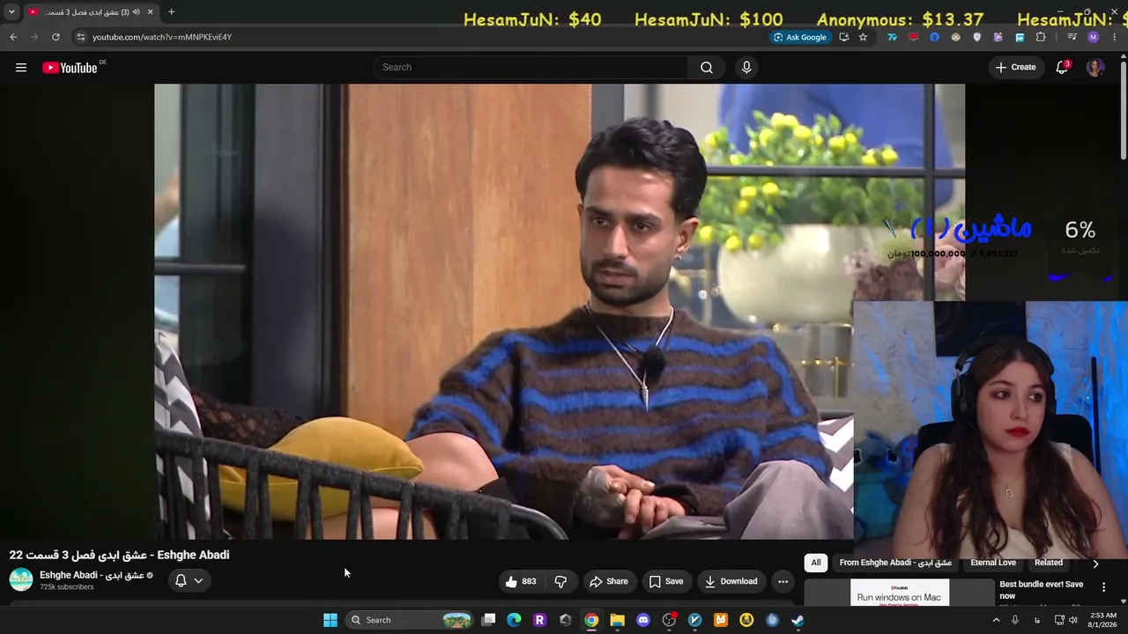Open the media controls toolbar icon
The image size is (1128, 634).
click(x=1072, y=37)
